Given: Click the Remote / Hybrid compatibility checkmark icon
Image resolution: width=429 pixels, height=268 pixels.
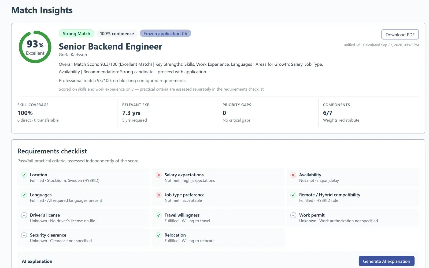Looking at the screenshot, I should (x=293, y=195).
